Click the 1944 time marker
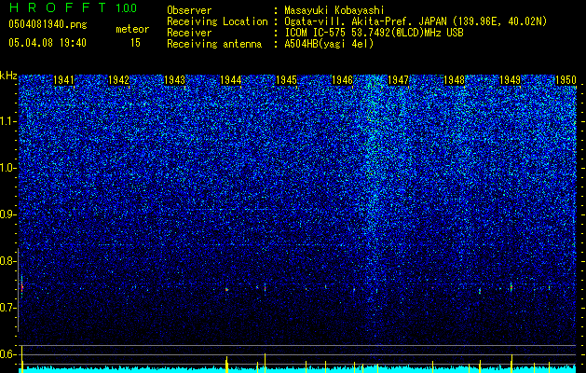 (x=231, y=80)
